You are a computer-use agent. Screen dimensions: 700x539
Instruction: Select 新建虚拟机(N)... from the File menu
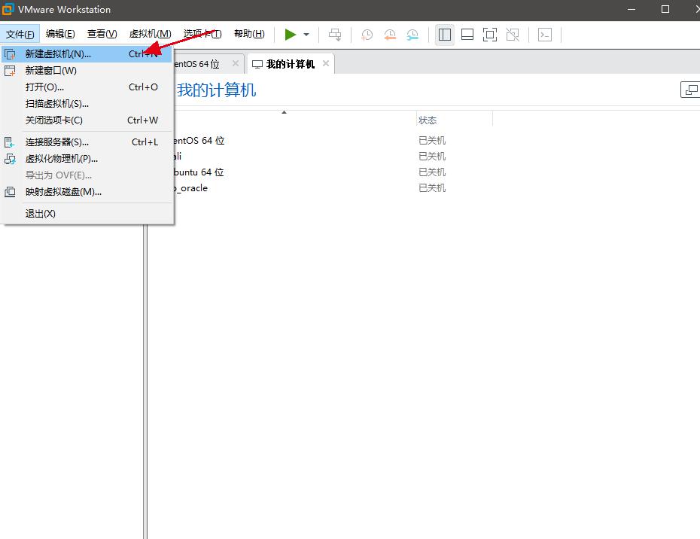[87, 54]
